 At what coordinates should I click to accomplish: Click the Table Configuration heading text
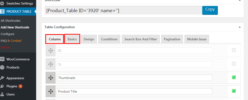[60, 27]
